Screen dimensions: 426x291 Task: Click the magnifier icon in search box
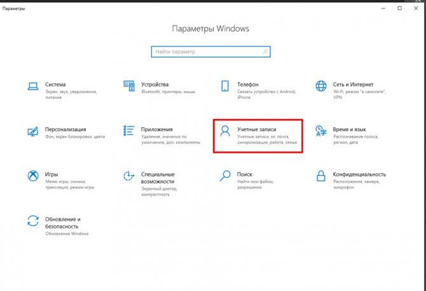click(265, 52)
